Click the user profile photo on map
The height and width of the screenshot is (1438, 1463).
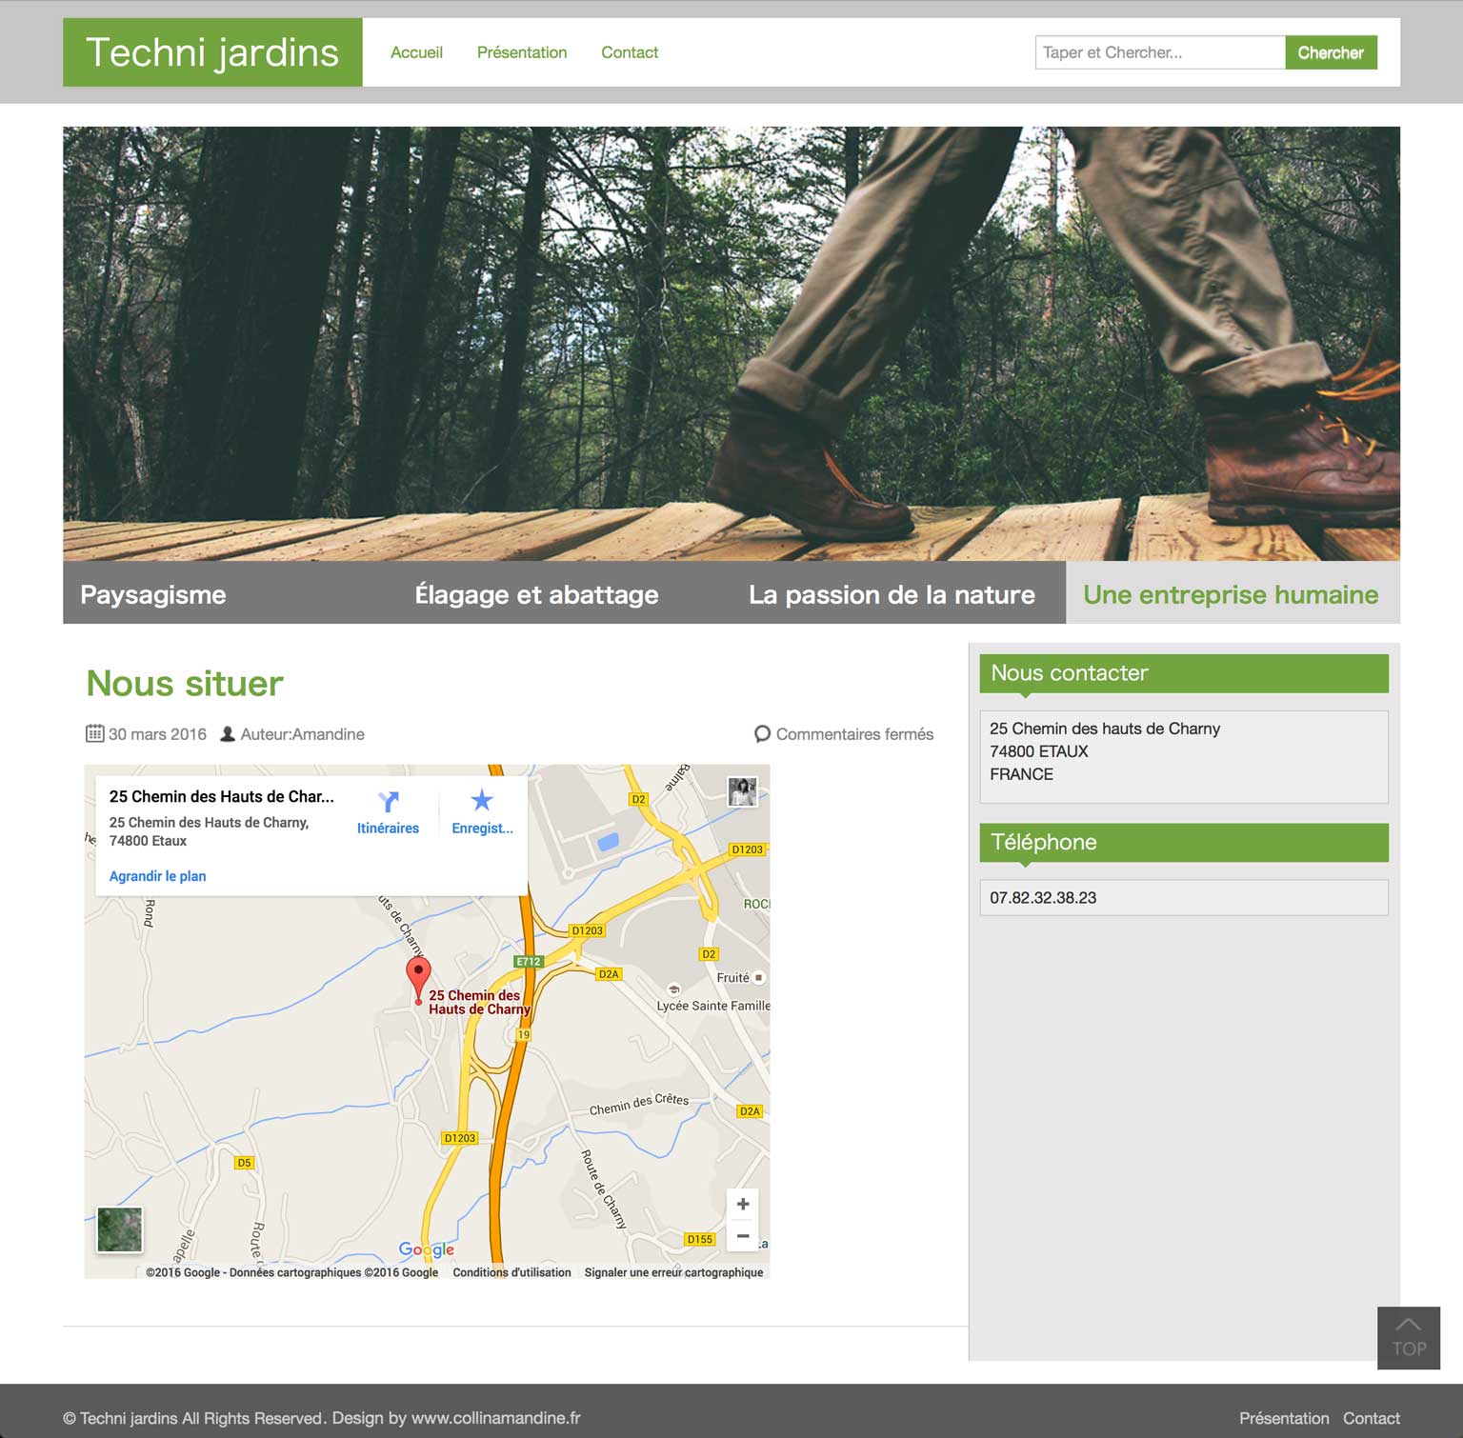click(742, 791)
